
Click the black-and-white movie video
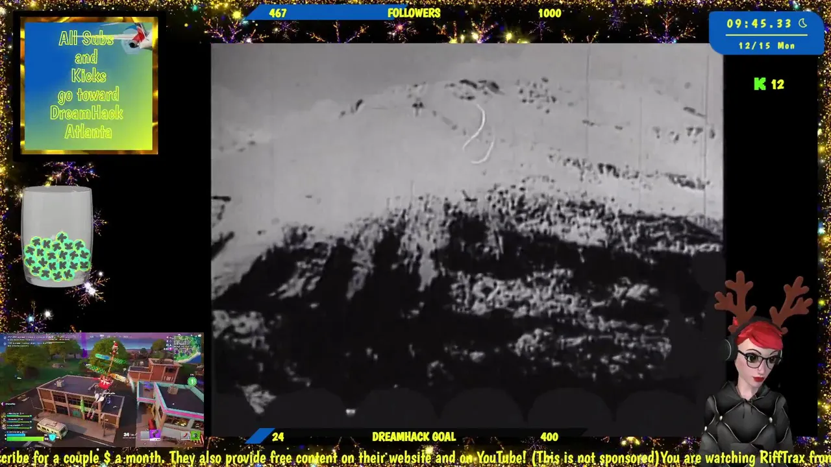pos(467,239)
